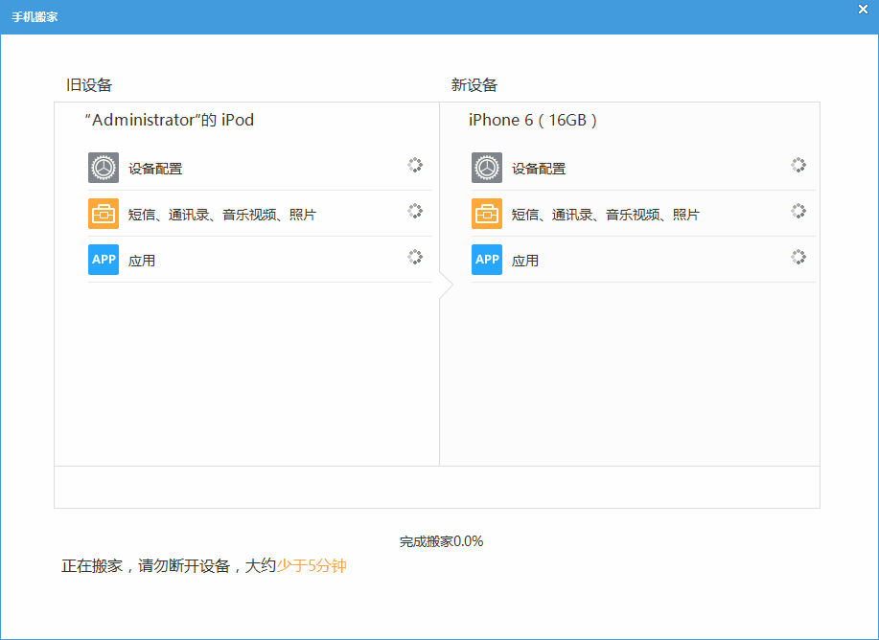Click the briefcase icon on the iPhone 6 side
Image resolution: width=879 pixels, height=640 pixels.
point(486,213)
